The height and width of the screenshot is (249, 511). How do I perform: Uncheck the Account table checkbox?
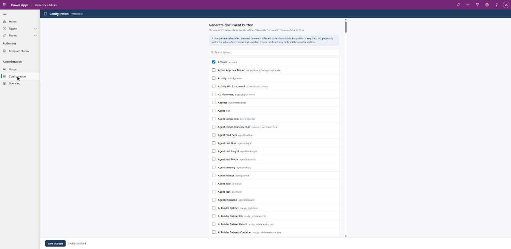[x=214, y=62]
